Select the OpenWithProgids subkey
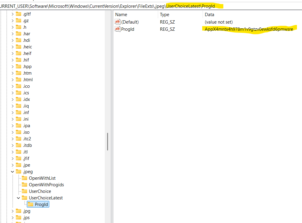The width and height of the screenshot is (302, 223). click(x=47, y=185)
